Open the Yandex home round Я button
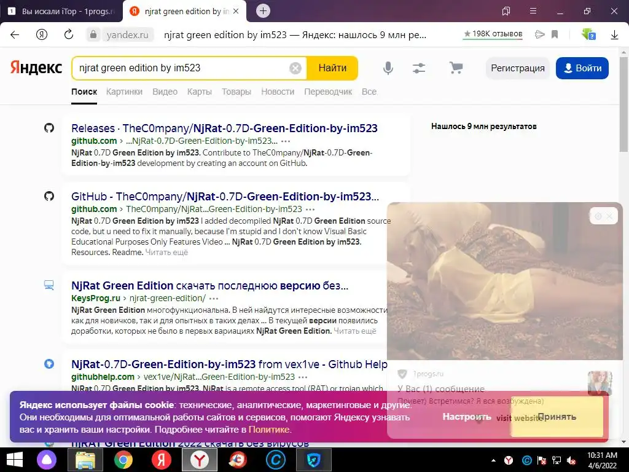 [42, 34]
